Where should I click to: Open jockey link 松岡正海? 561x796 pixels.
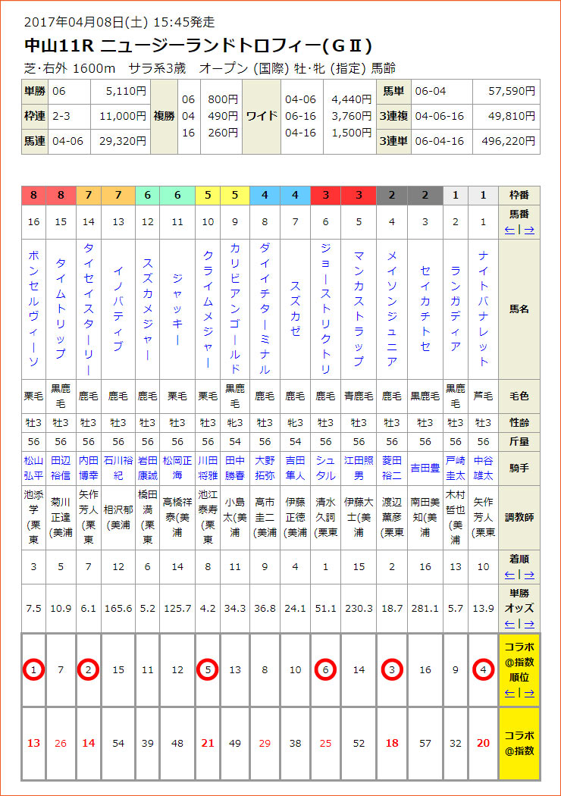(x=177, y=468)
